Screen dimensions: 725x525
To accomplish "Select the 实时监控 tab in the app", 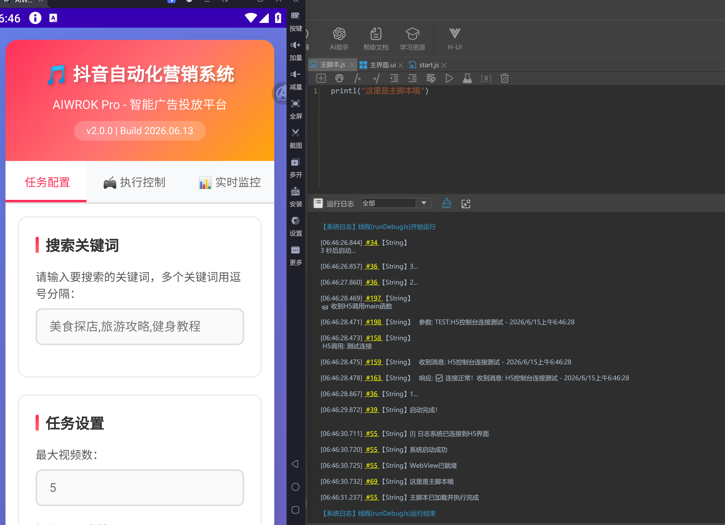I will point(230,182).
